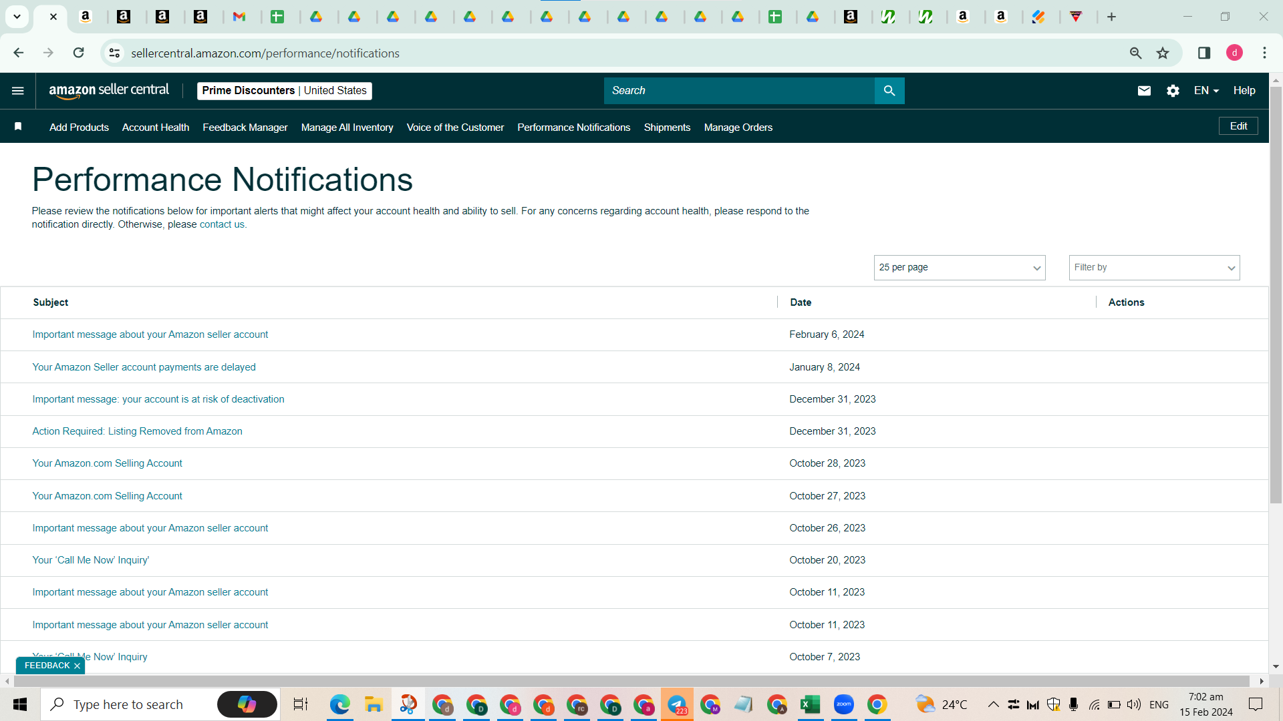1283x721 pixels.
Task: Open Task View on the taskbar
Action: (301, 704)
